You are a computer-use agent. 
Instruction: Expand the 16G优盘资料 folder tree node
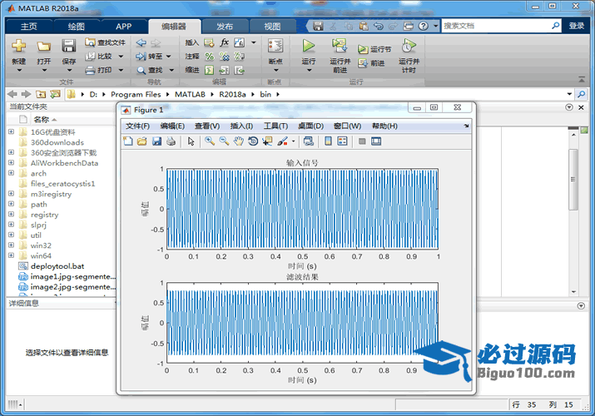point(11,131)
